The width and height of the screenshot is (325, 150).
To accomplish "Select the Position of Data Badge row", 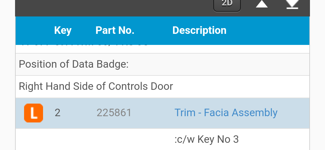I will [x=74, y=64].
